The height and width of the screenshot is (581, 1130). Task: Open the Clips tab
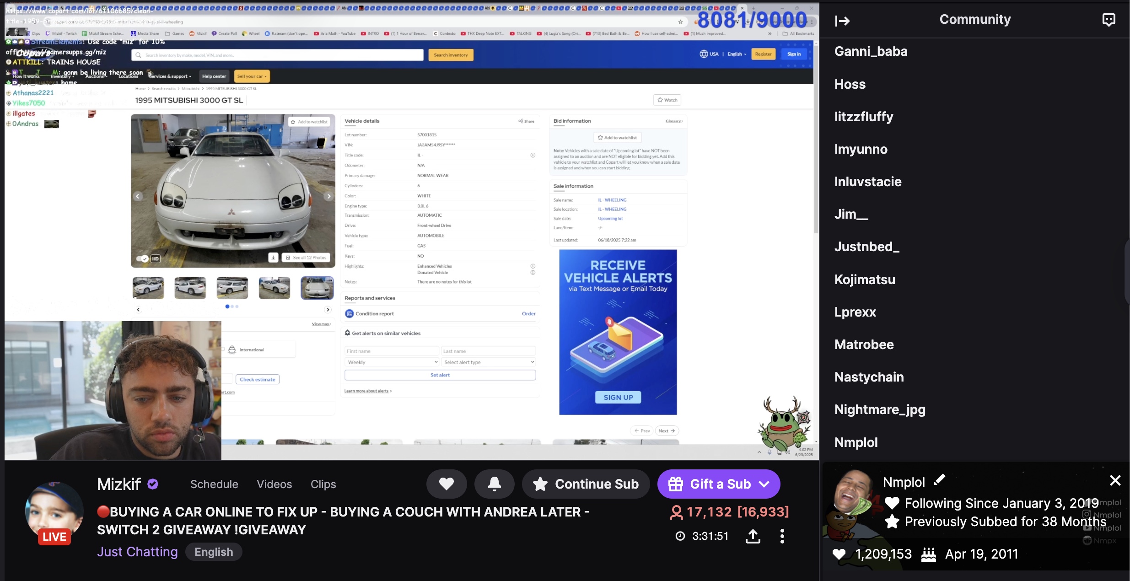tap(323, 484)
